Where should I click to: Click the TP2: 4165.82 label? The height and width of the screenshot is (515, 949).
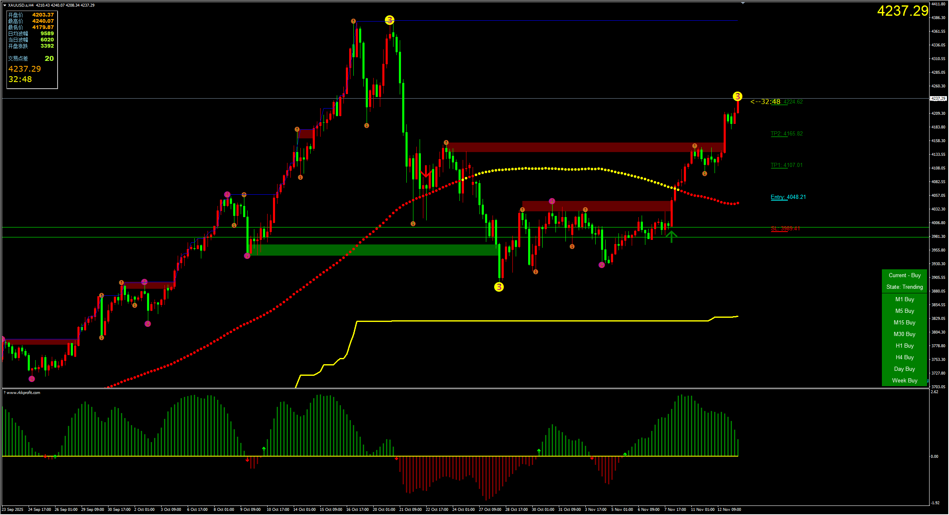pos(786,133)
